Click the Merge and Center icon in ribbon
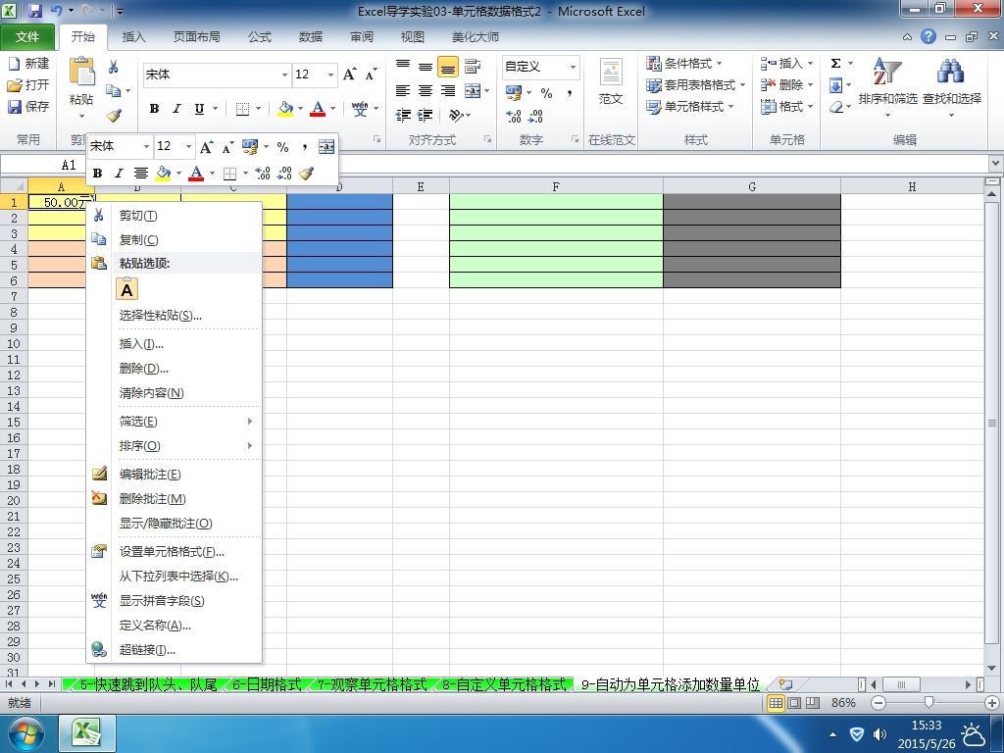 pos(473,90)
